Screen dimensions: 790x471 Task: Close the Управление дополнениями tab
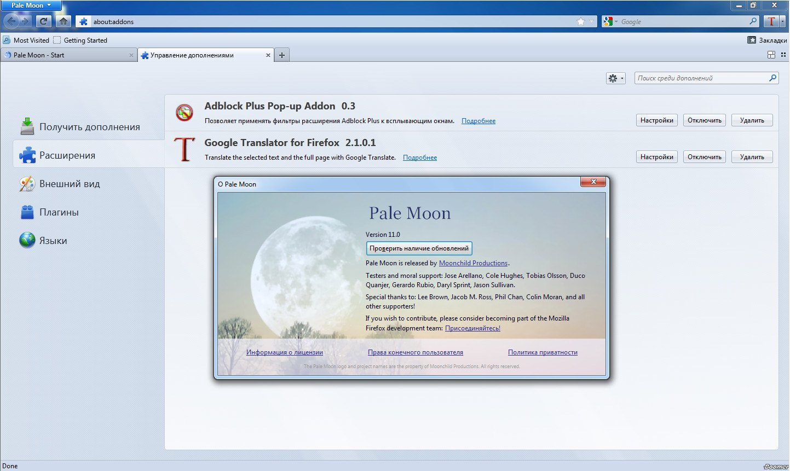coord(268,55)
